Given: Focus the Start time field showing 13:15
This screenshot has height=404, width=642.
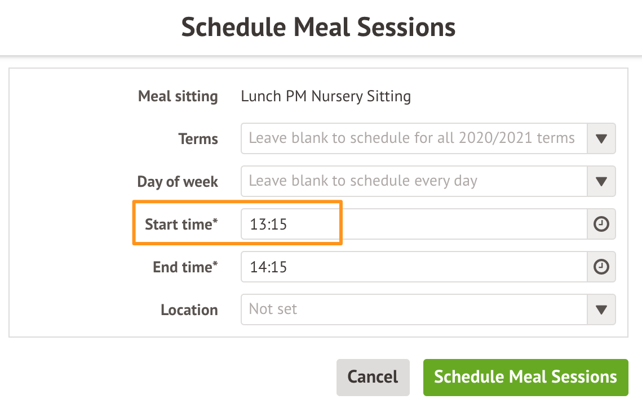Looking at the screenshot, I should (x=414, y=225).
